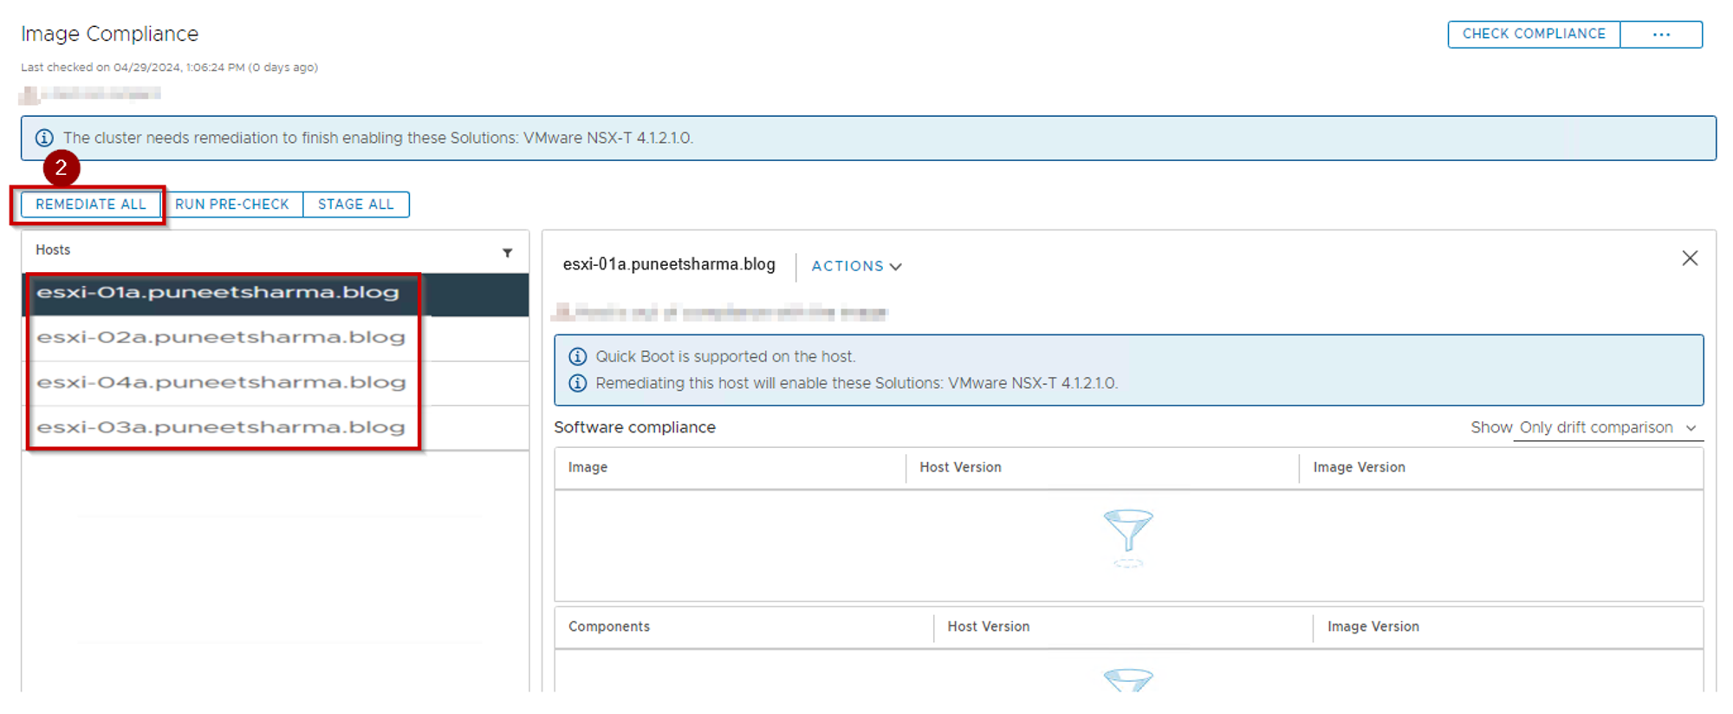1733x714 pixels.
Task: Expand the ACTIONS dropdown menu
Action: click(855, 266)
